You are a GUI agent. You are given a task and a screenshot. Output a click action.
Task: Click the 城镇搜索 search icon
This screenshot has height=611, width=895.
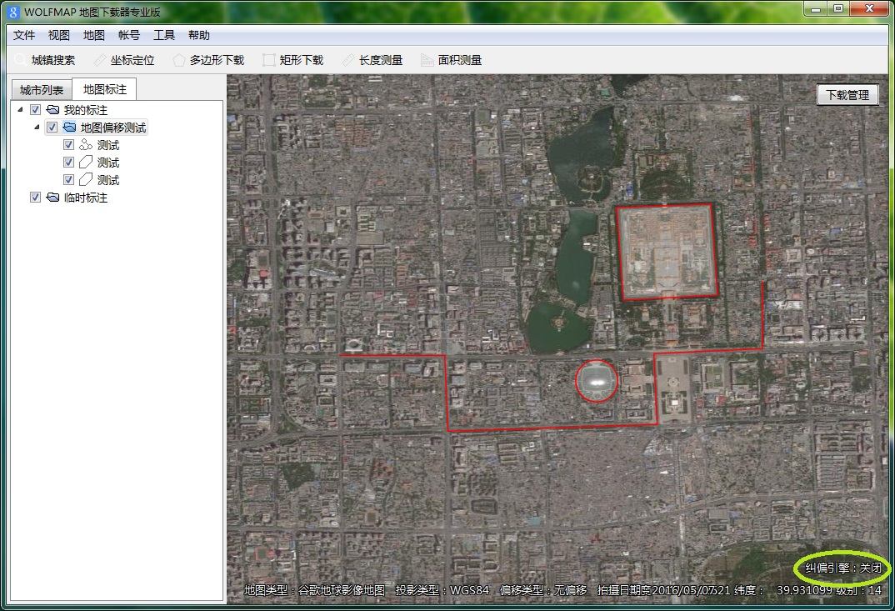pos(20,60)
